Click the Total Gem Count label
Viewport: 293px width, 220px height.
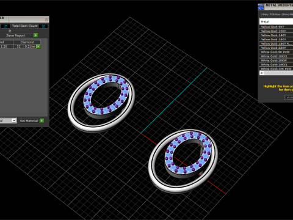pos(24,26)
